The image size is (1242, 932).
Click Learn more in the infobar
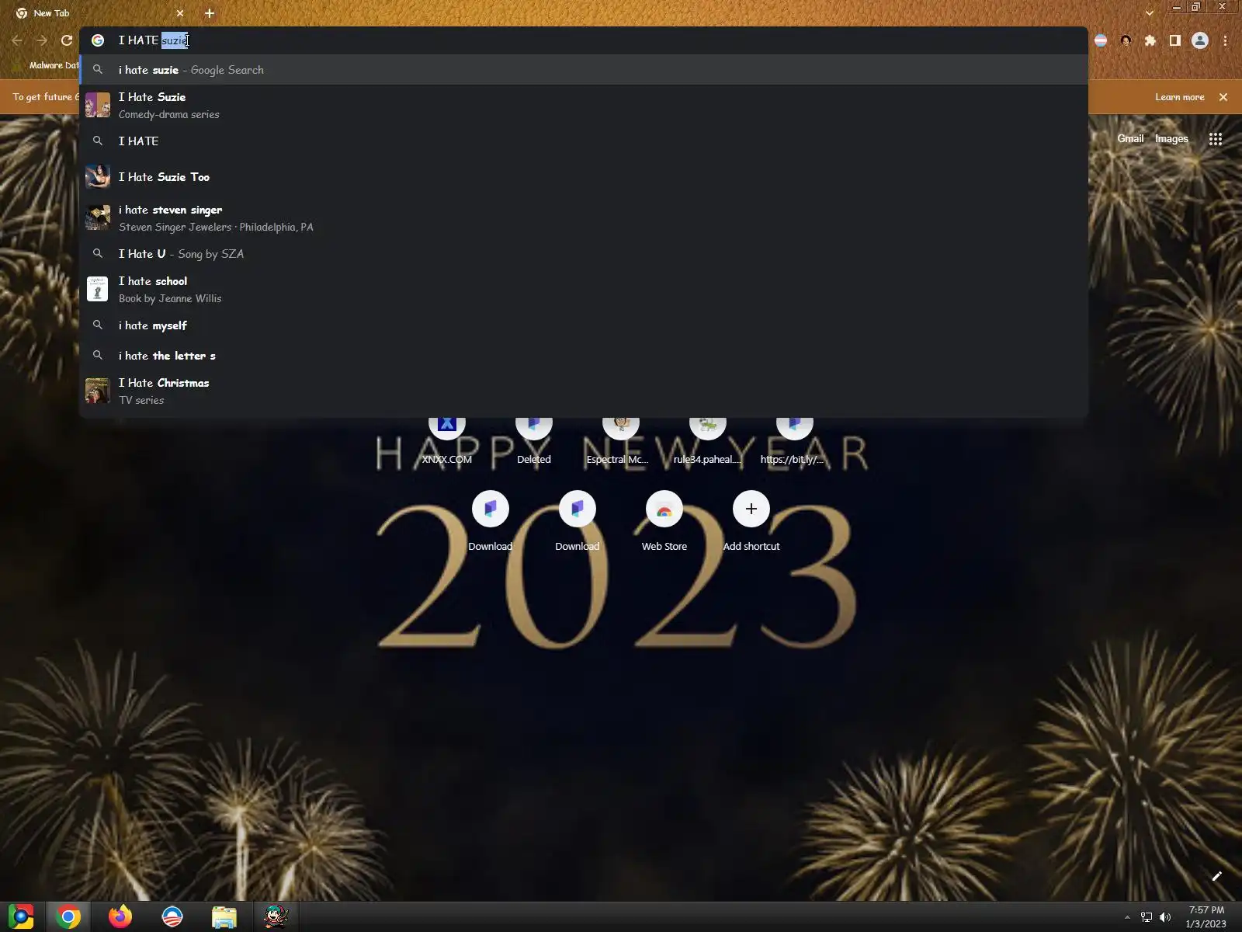(x=1180, y=97)
